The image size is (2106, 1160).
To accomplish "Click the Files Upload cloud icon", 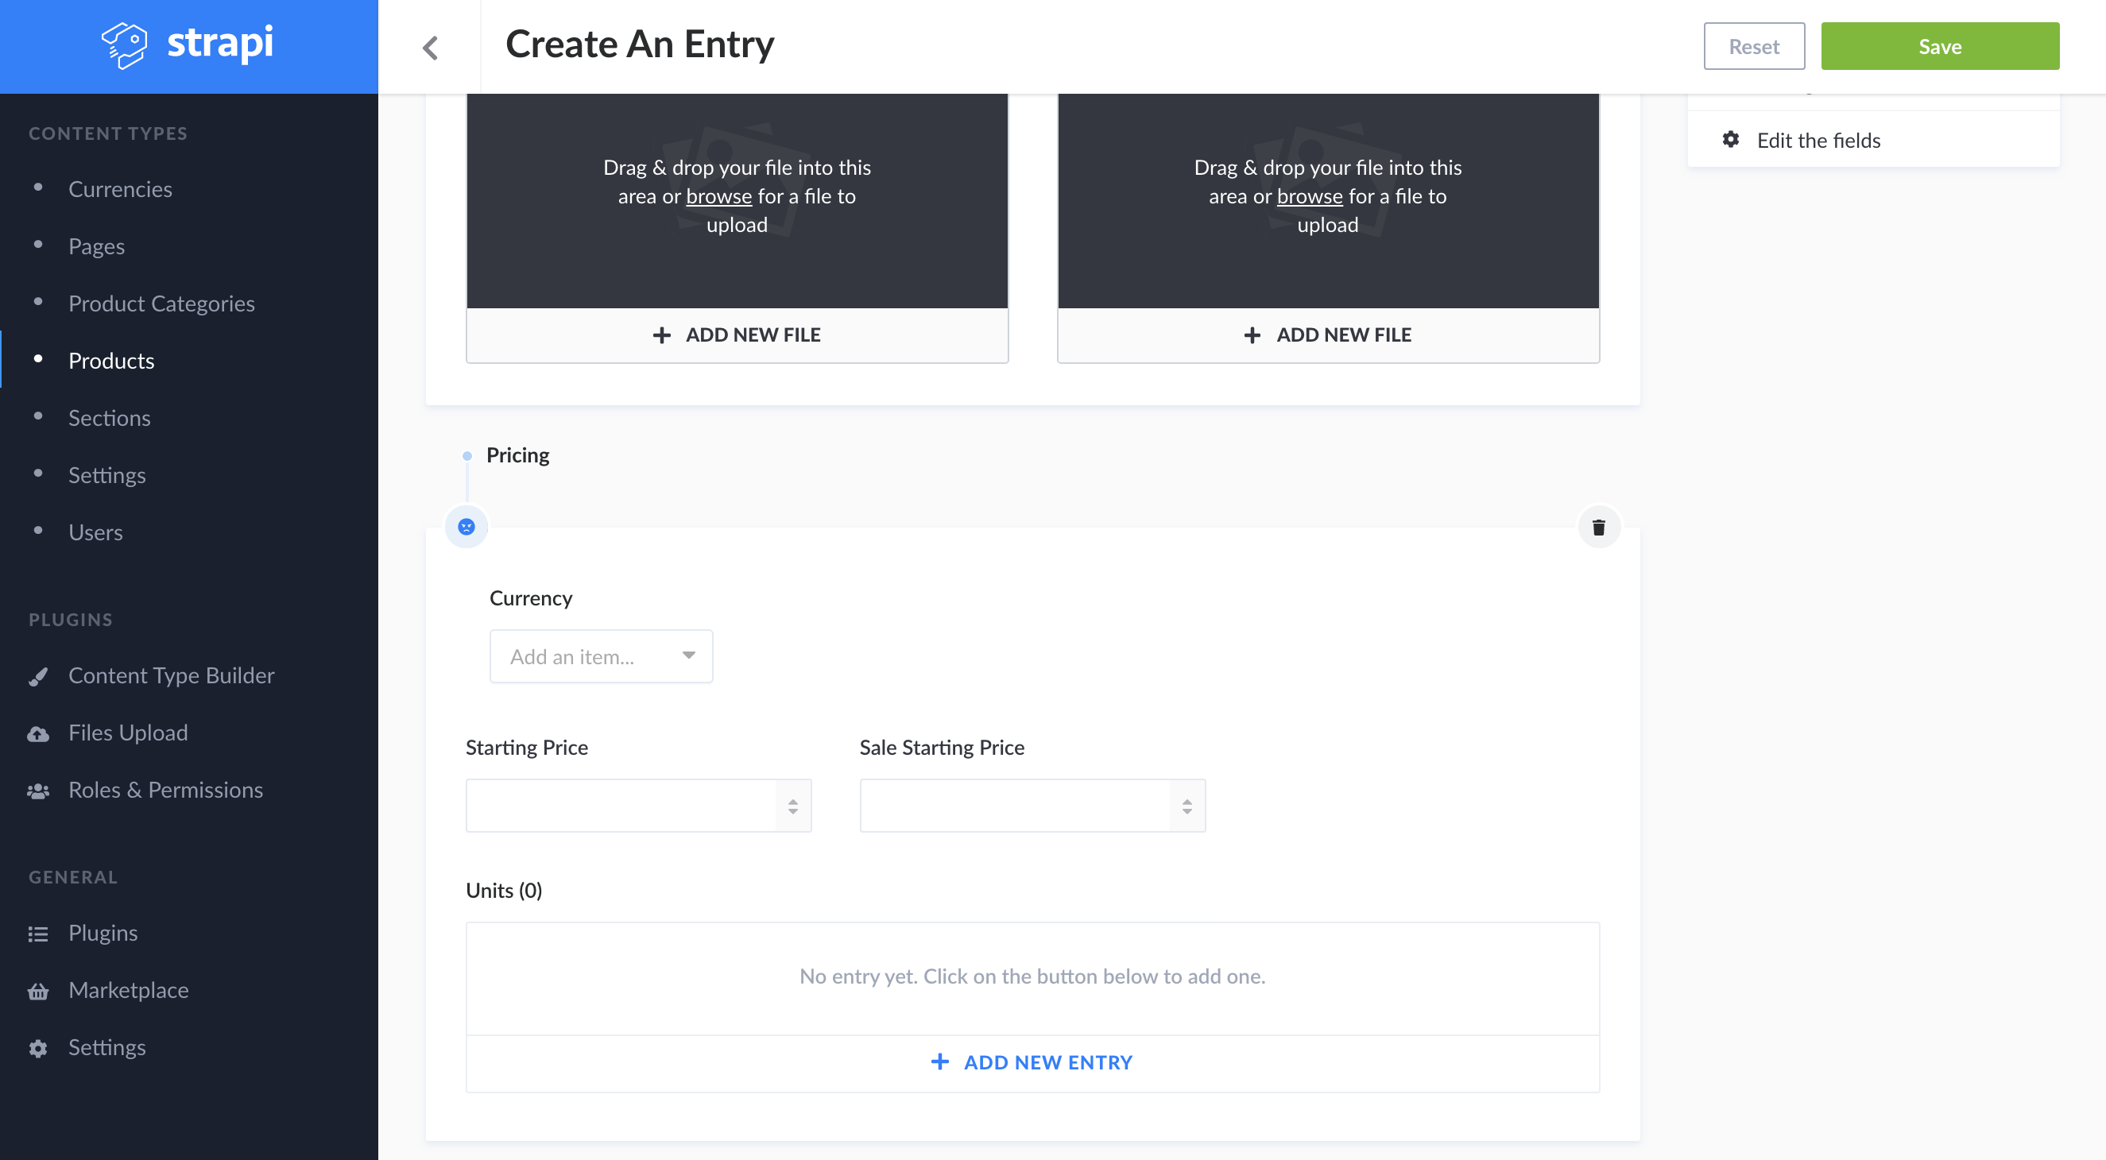I will 39,733.
